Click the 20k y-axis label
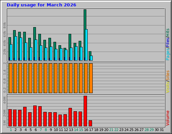The height and width of the screenshot is (134, 172). [x=4, y=52]
